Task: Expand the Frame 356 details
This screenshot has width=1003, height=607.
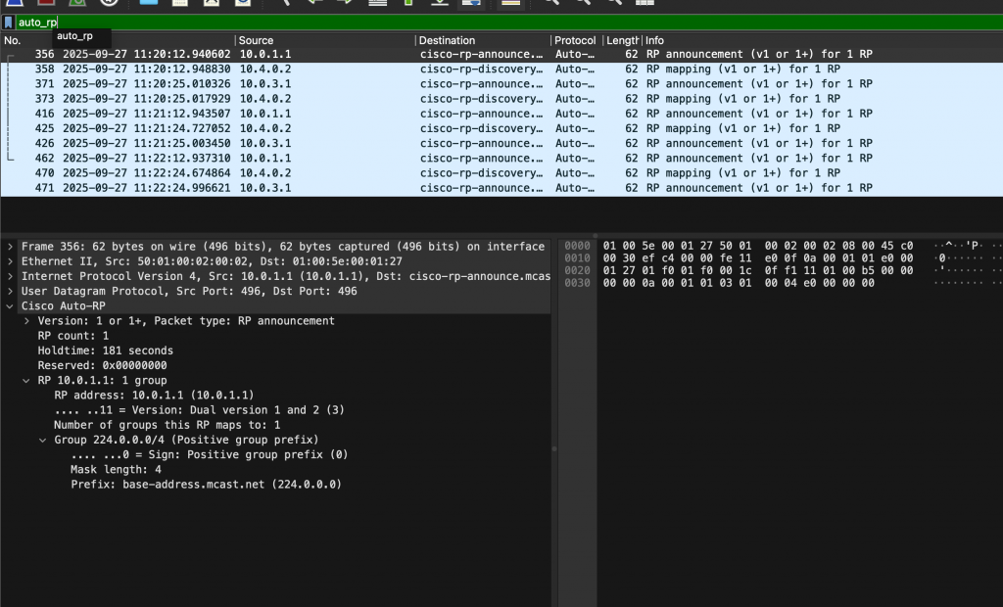Action: [11, 247]
